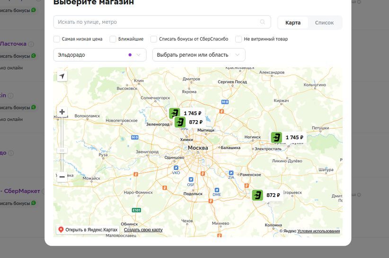Click the Клин label on the map
Viewport: 389px width, 258px height.
tap(139, 80)
